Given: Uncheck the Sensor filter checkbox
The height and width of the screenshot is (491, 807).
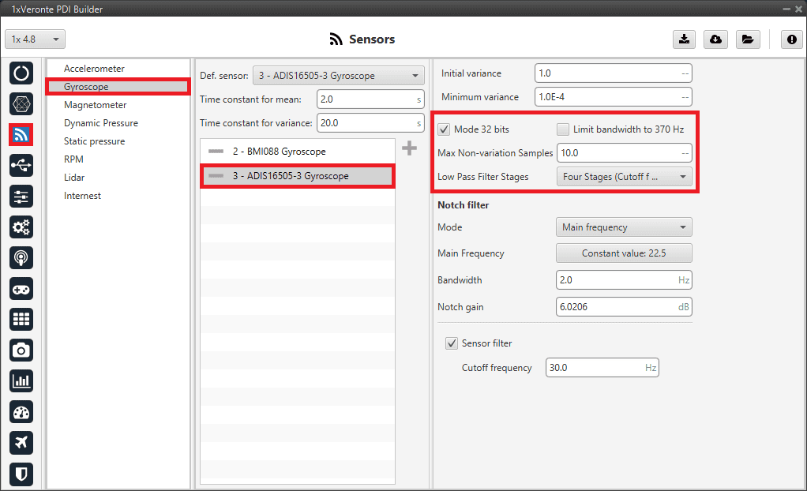Looking at the screenshot, I should 452,343.
